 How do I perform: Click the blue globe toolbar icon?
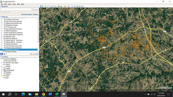point(82,6)
